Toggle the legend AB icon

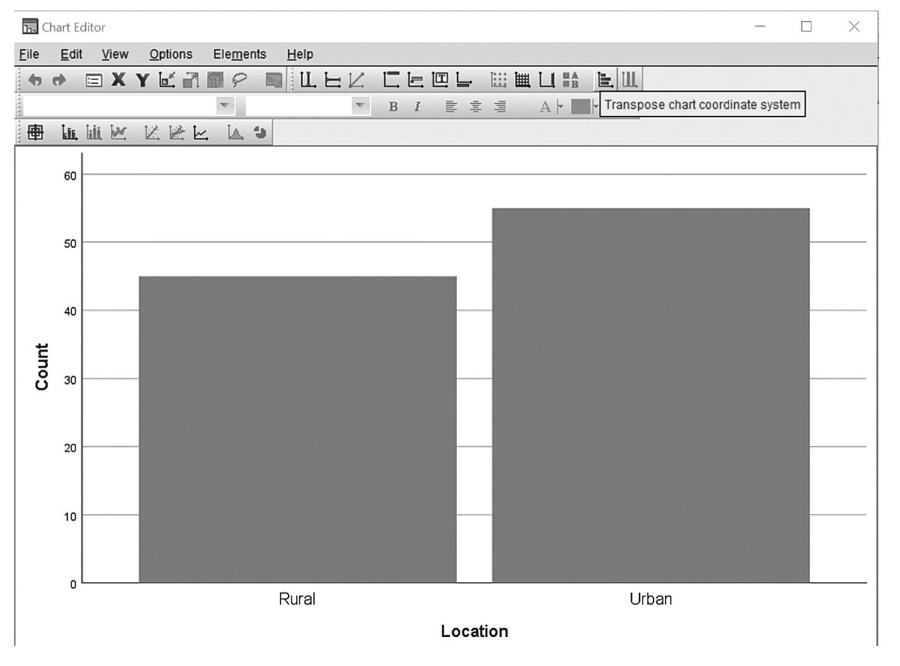coord(571,79)
